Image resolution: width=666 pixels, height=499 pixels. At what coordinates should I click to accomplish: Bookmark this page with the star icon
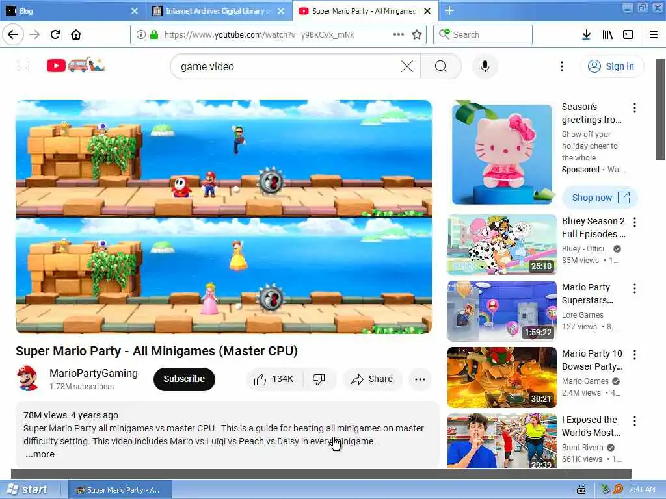tap(417, 34)
